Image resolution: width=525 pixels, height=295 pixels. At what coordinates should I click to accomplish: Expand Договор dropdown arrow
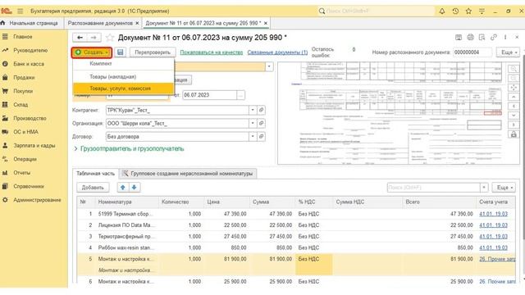point(253,137)
